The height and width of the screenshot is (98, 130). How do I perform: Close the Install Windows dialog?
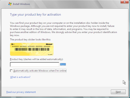click(124, 2)
